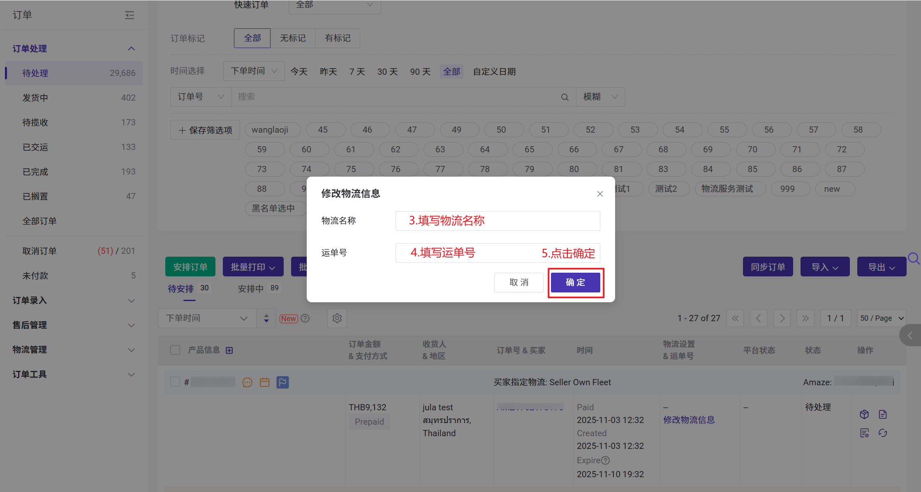Toggle the select-all orders checkbox

coord(175,350)
